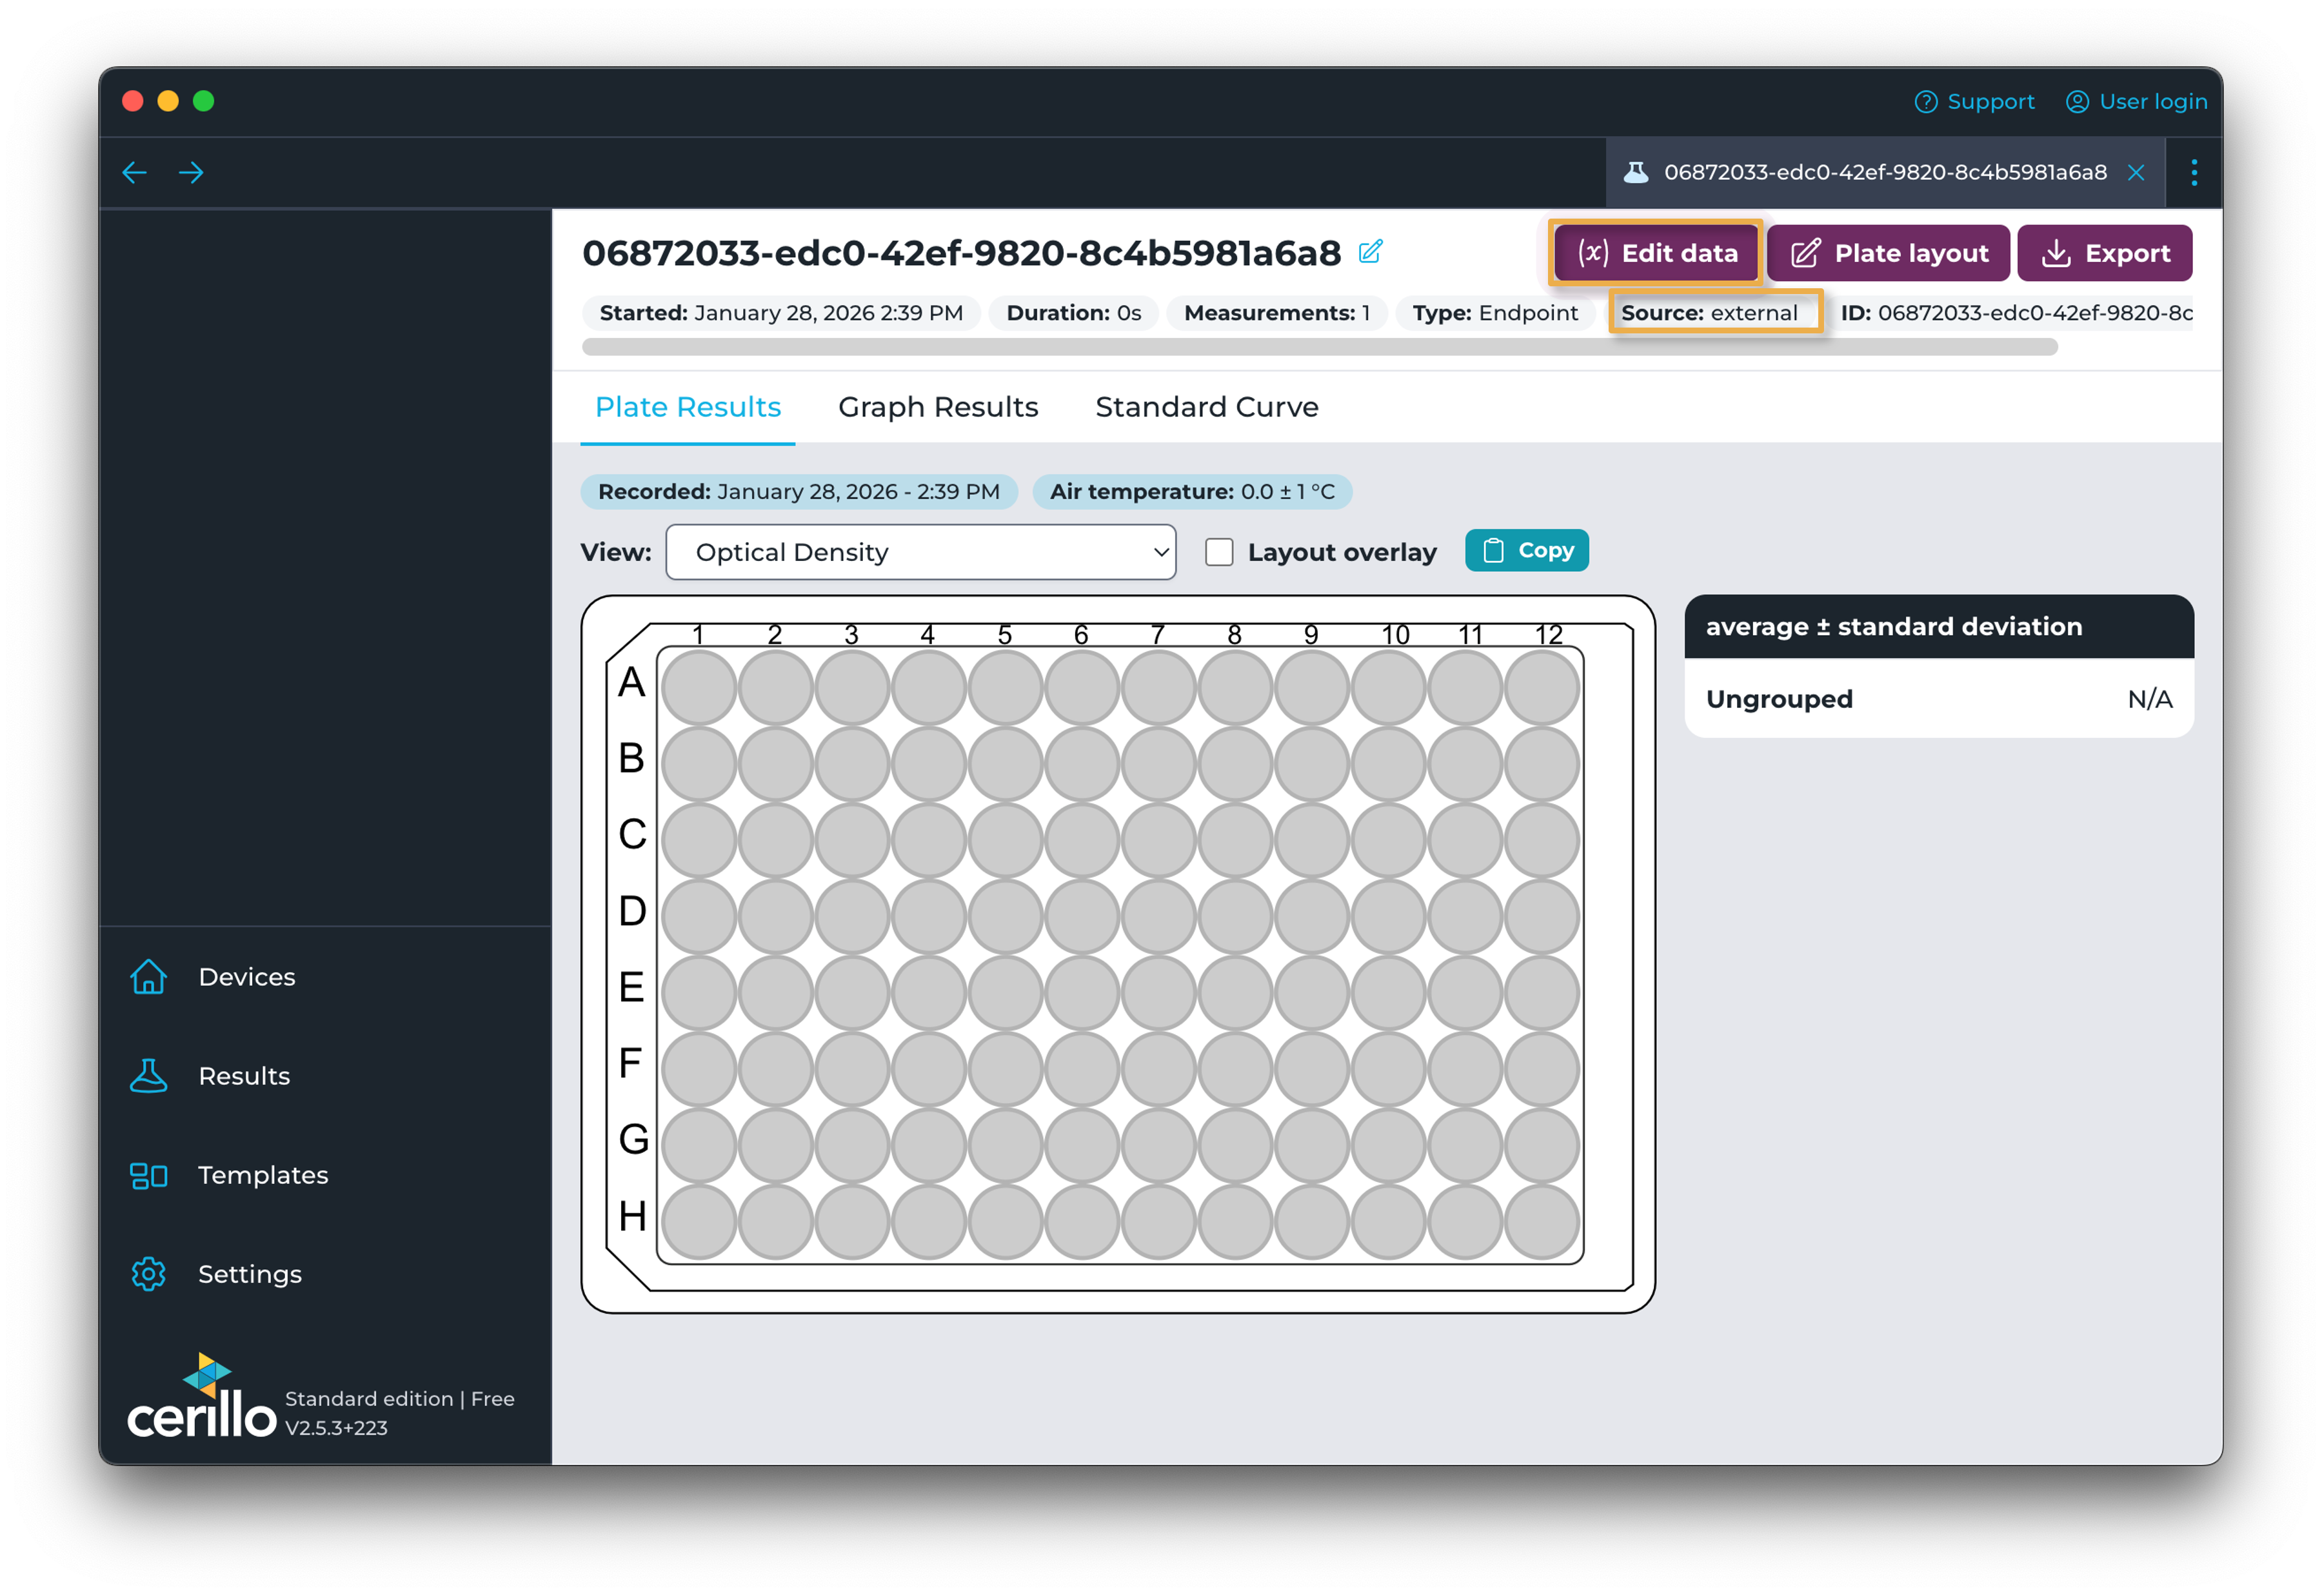The width and height of the screenshot is (2322, 1596).
Task: Select well A1 on the plate
Action: coord(699,688)
